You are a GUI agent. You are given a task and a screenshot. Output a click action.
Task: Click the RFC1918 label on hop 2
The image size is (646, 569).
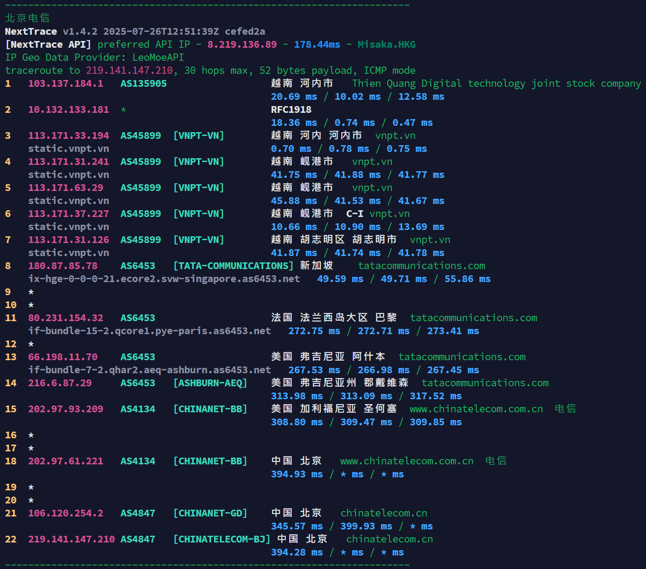pyautogui.click(x=291, y=109)
